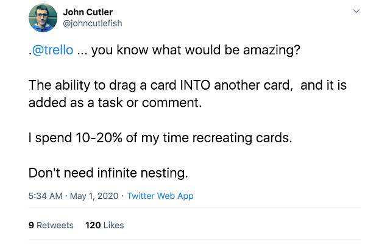View the 9 Retweets list
Viewport: 390px width, 244px height.
[x=51, y=225]
